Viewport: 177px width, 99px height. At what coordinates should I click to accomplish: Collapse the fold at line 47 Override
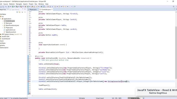(x=31, y=56)
